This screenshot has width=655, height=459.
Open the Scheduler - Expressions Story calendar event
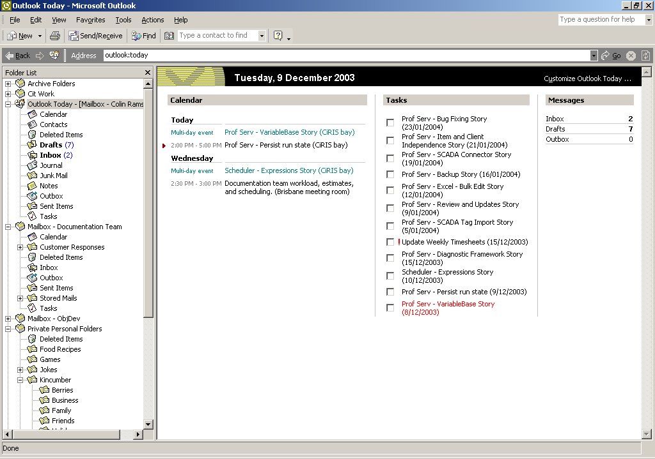pyautogui.click(x=288, y=170)
